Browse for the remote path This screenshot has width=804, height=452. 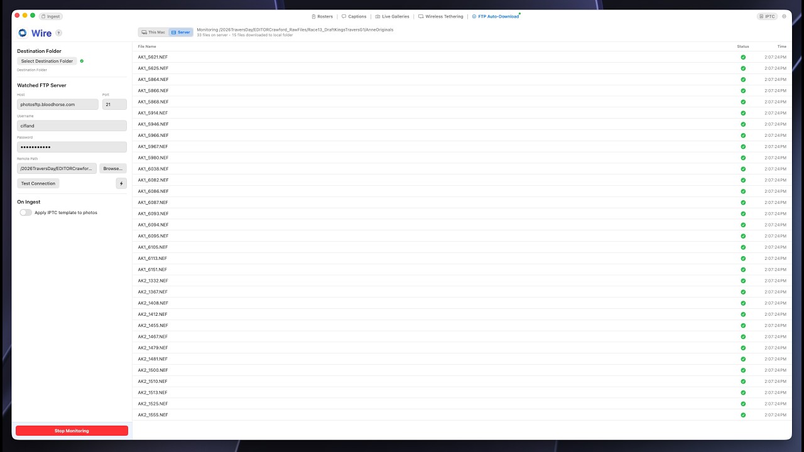[113, 168]
